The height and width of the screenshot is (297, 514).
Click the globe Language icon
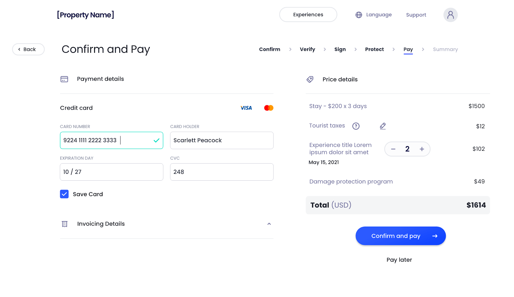tap(359, 15)
